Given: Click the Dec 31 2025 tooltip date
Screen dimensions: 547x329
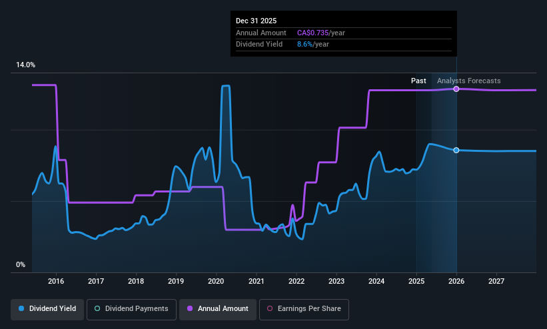Looking at the screenshot, I should [x=256, y=21].
